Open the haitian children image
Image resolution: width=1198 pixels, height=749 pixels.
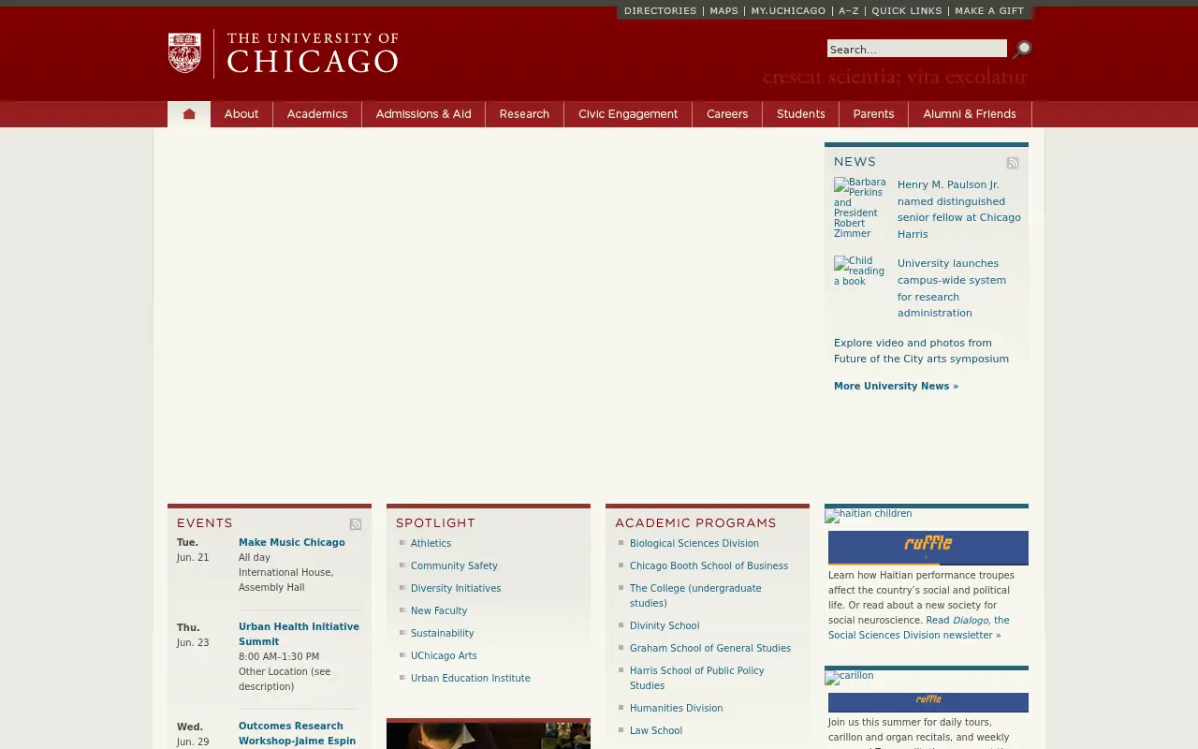(869, 515)
